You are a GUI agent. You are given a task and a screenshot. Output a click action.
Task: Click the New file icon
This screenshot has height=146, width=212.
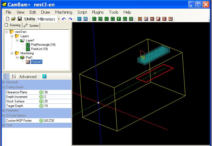coord(7,19)
